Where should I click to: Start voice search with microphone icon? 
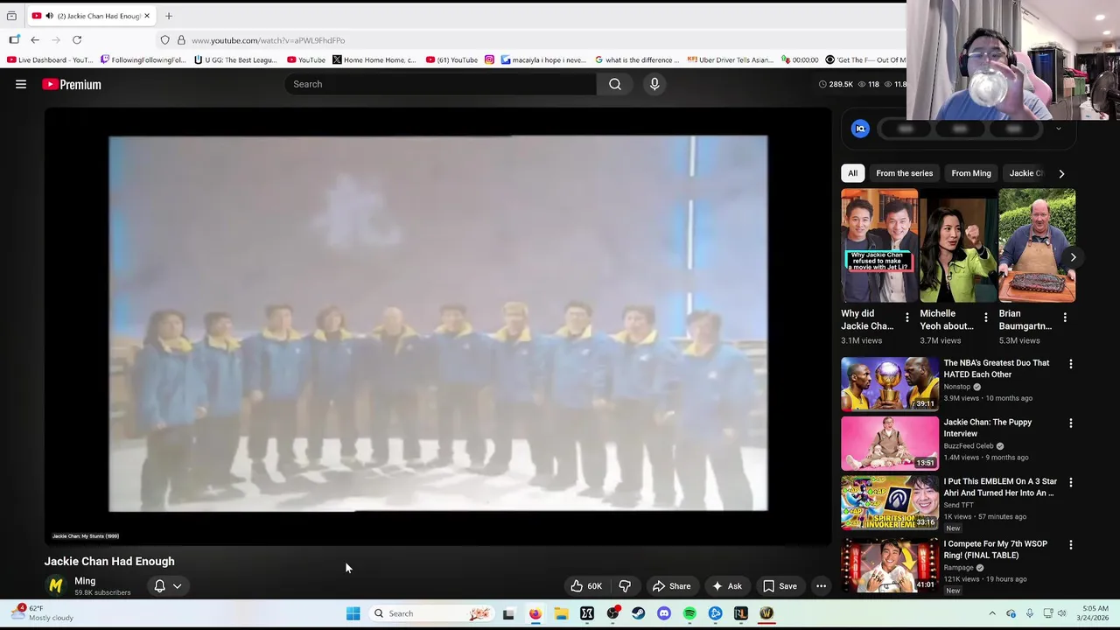pos(654,84)
